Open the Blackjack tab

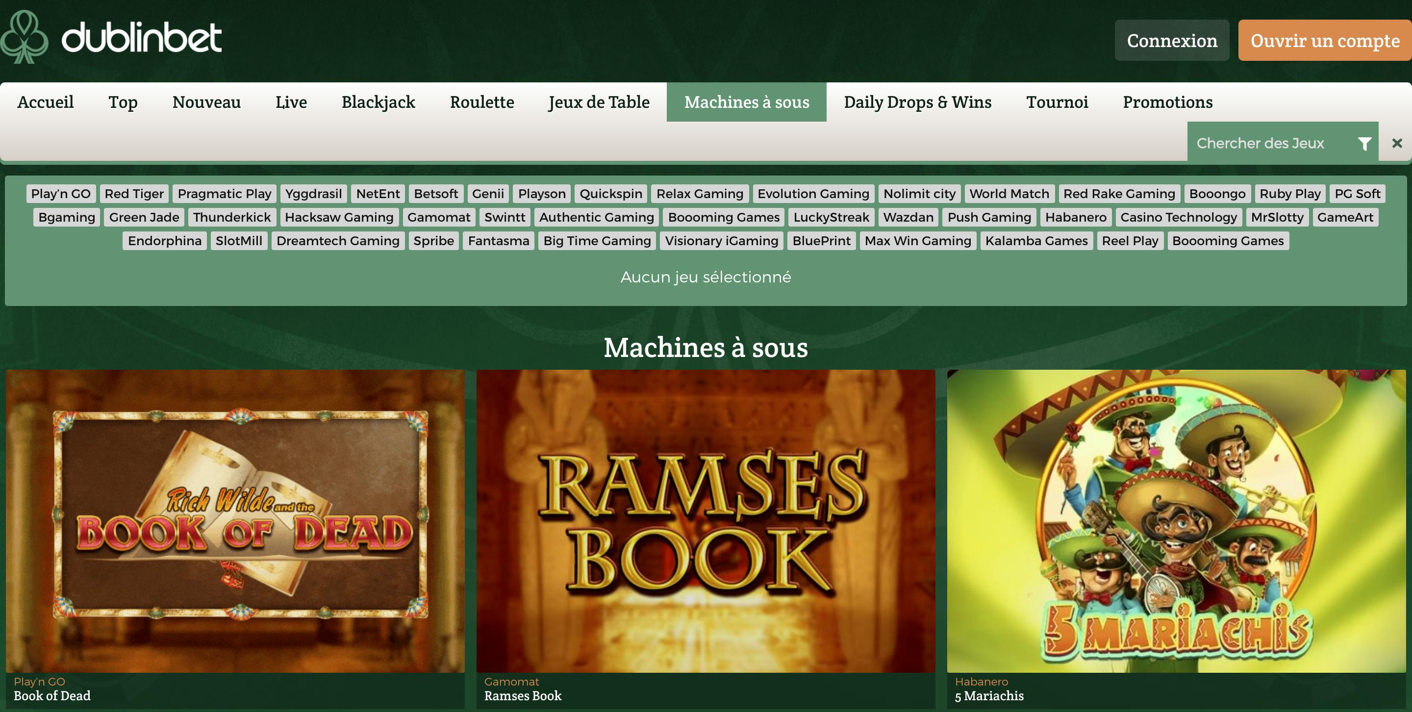(378, 102)
